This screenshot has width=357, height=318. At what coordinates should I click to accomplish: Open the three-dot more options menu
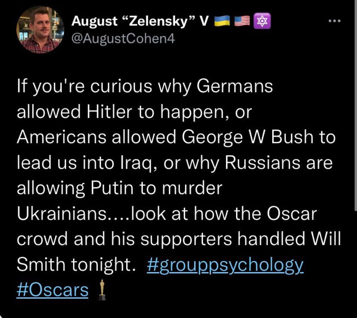(334, 21)
